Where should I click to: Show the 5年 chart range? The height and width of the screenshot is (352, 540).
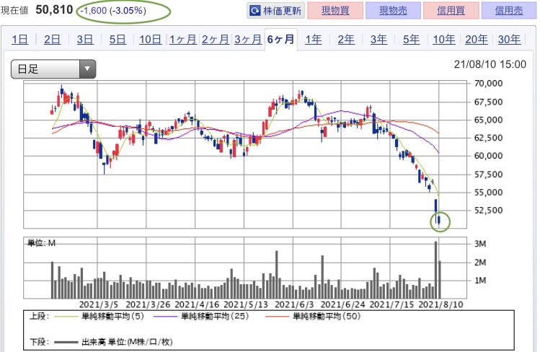(412, 40)
